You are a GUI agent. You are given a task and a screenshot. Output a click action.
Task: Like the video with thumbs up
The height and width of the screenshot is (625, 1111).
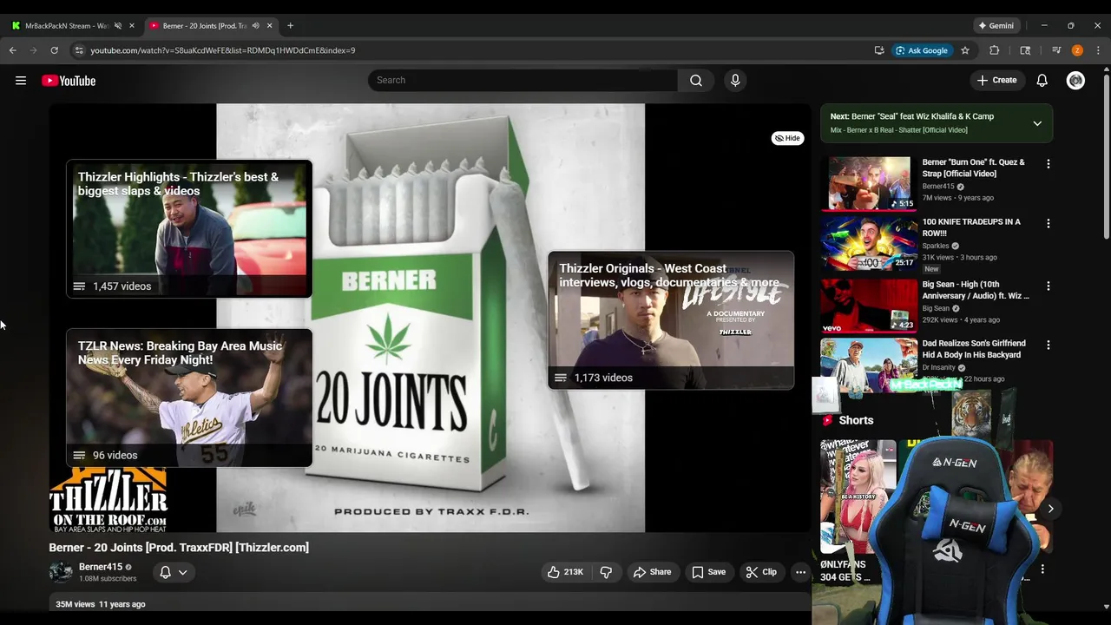tap(565, 572)
